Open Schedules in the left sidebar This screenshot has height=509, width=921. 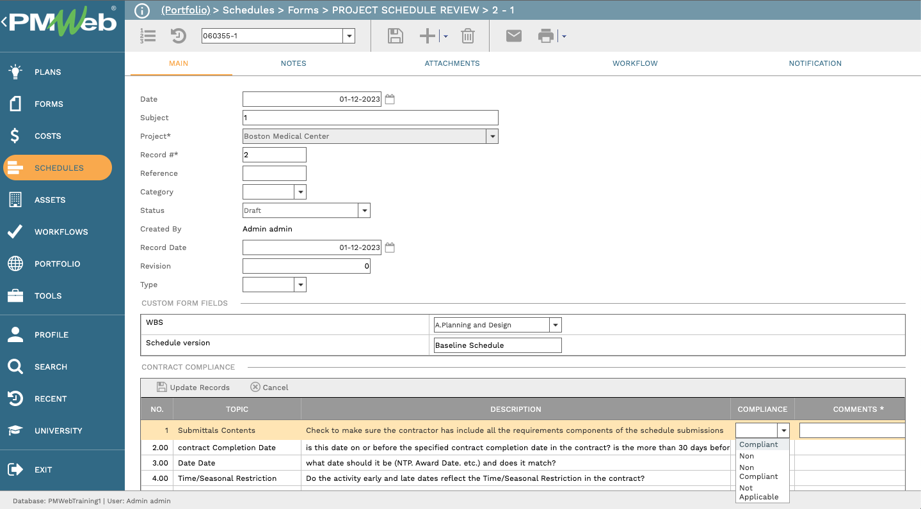point(58,168)
